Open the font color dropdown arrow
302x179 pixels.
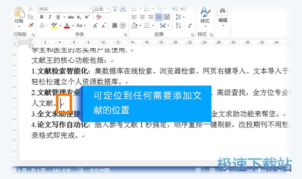pyautogui.click(x=73, y=26)
